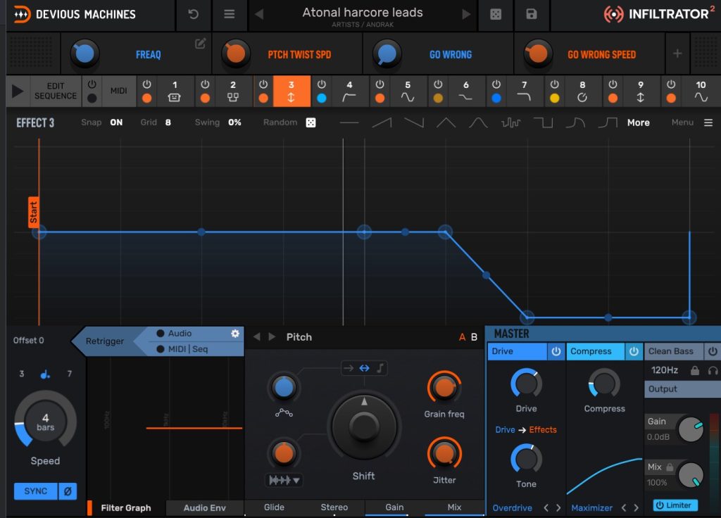
Task: Click the undo arrow icon
Action: pyautogui.click(x=193, y=14)
